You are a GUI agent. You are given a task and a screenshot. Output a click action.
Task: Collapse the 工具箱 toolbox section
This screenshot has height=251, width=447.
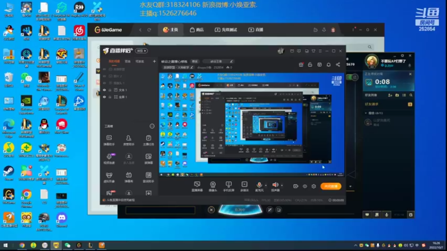click(152, 126)
